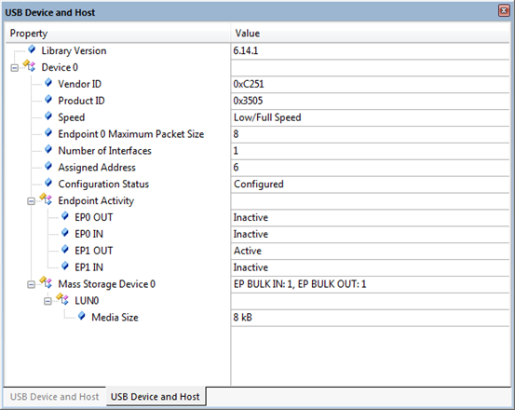Collapse the Mass Storage Device 0 node
The height and width of the screenshot is (410, 515).
(32, 285)
